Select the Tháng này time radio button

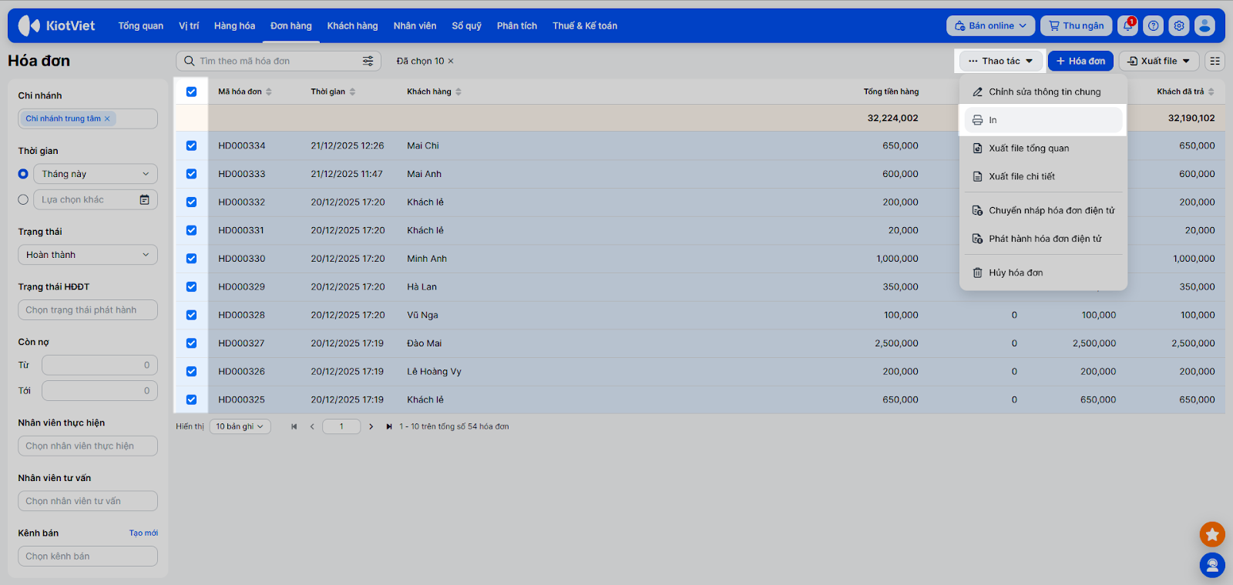[x=23, y=174]
